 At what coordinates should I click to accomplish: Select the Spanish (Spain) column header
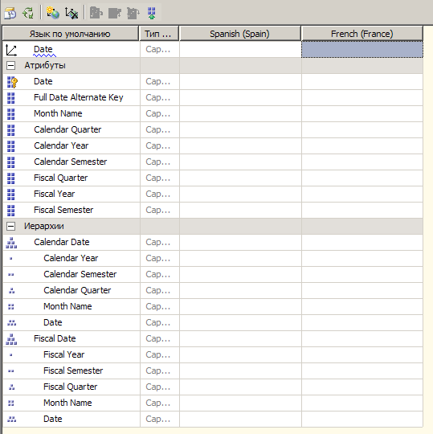click(240, 34)
